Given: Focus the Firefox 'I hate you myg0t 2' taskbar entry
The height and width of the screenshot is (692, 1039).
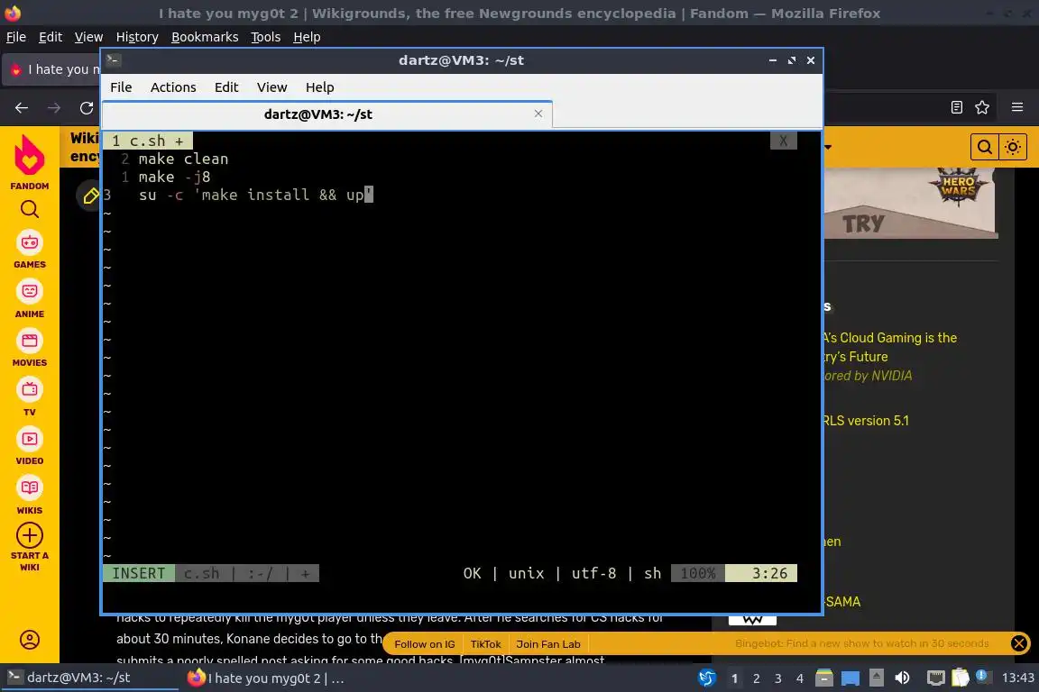Looking at the screenshot, I should (266, 678).
